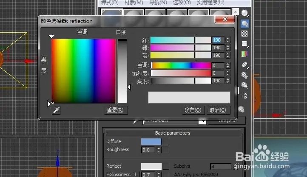The image size is (307, 177).
Task: Close the reflection color selector dialog
Action: point(225,19)
